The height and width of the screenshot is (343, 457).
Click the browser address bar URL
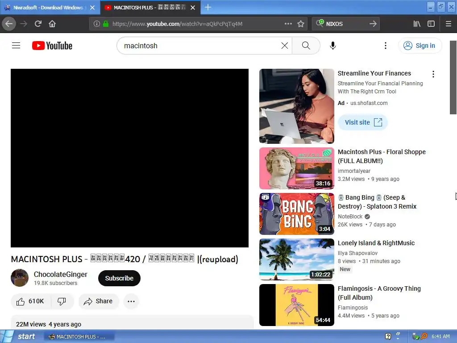point(177,24)
